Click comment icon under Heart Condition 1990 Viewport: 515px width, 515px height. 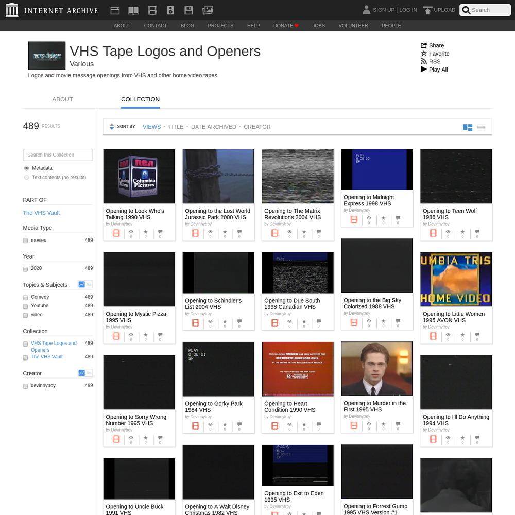coord(319,426)
